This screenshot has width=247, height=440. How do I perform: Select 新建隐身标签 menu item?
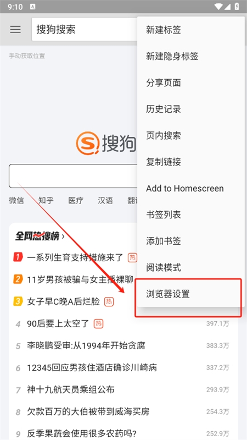[190, 56]
